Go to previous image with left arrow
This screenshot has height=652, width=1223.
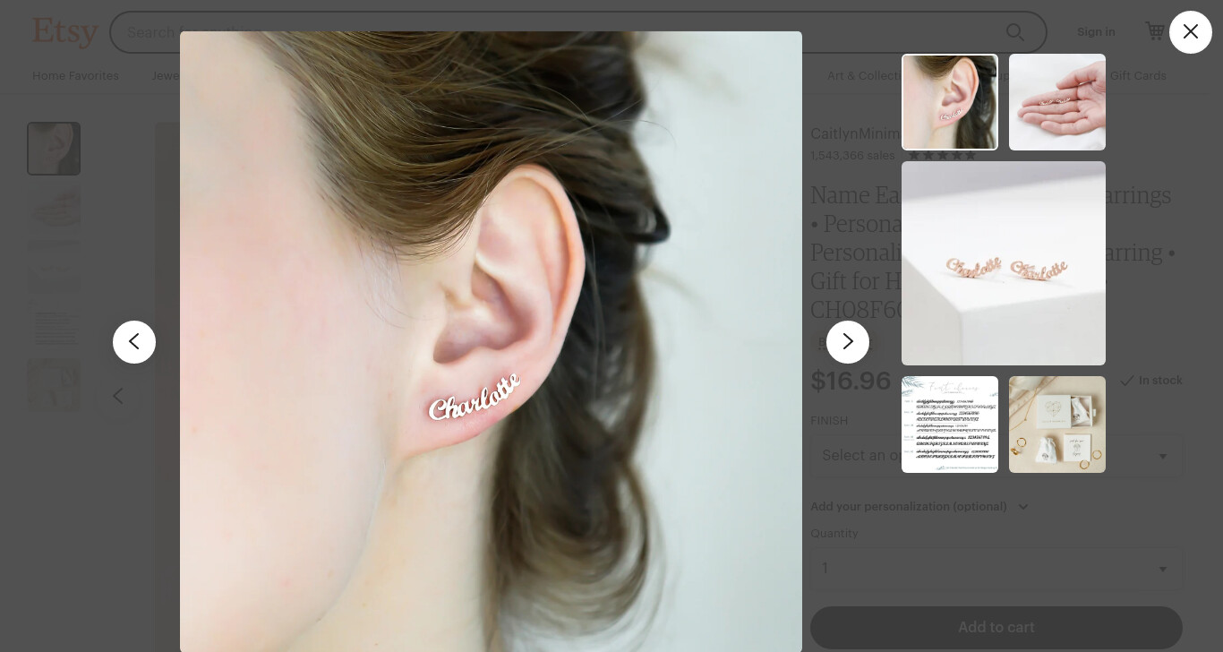point(134,342)
